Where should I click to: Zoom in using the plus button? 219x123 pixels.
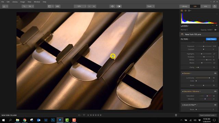tap(94, 6)
